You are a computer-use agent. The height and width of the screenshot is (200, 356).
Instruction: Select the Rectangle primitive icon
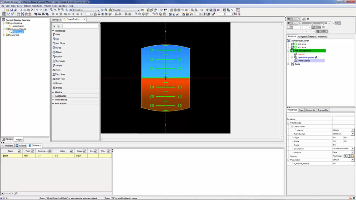point(54,61)
